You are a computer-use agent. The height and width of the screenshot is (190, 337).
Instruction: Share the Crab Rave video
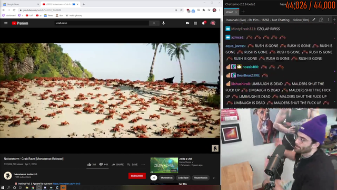pyautogui.click(x=117, y=165)
